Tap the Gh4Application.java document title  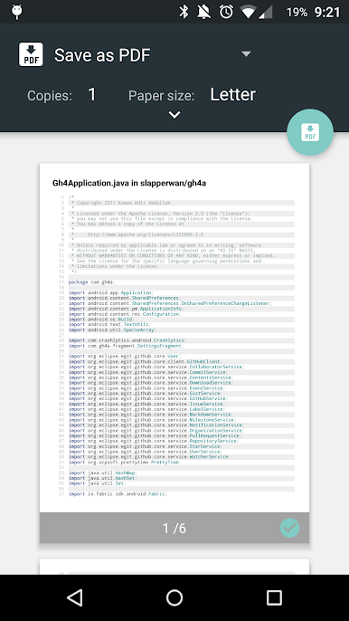coord(129,183)
